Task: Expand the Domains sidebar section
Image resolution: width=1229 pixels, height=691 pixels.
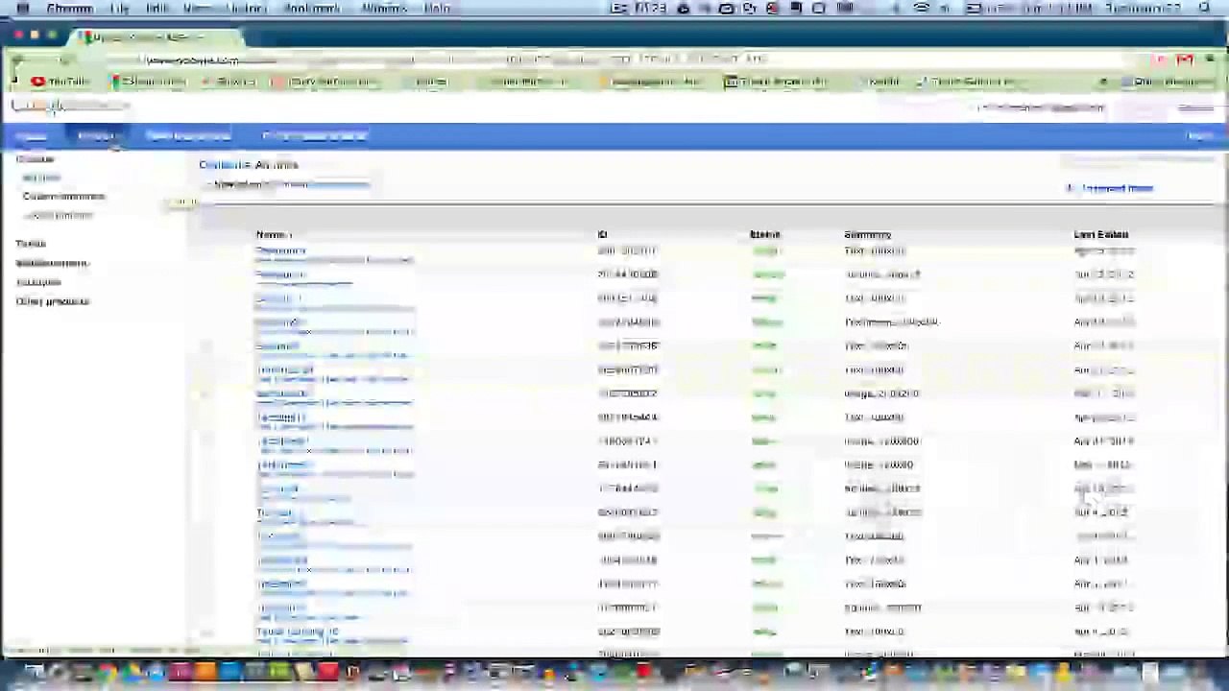Action: click(38, 282)
